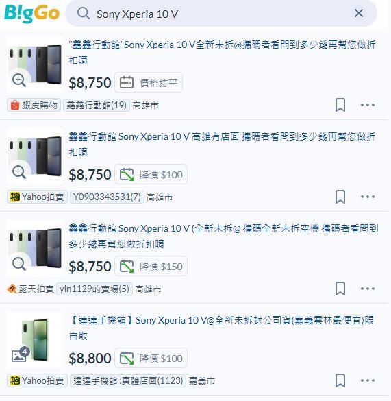Screen dimensions: 391x401
Task: Clear the search field with the X icon
Action: 359,13
